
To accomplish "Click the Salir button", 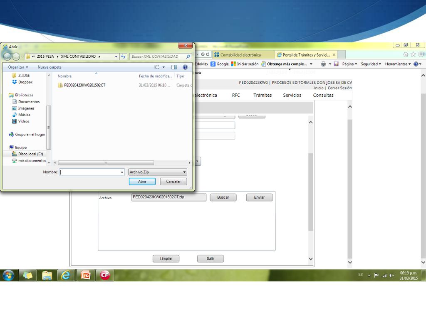I will pyautogui.click(x=210, y=258).
